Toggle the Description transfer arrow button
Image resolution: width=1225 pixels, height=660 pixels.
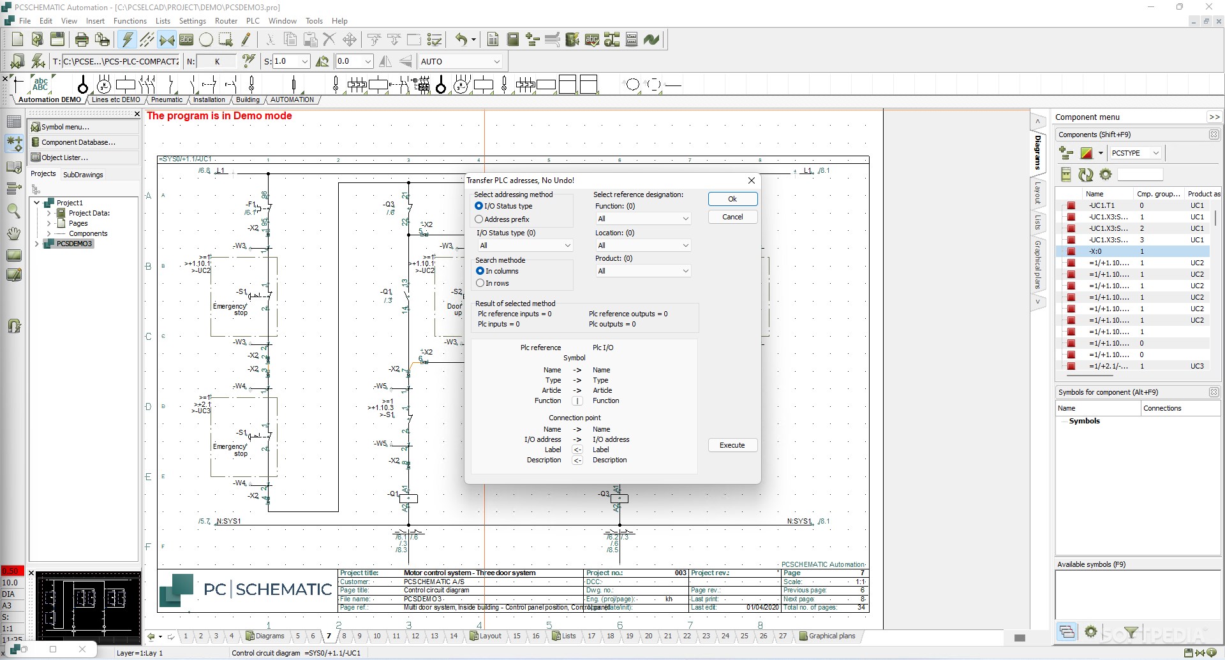coord(577,460)
